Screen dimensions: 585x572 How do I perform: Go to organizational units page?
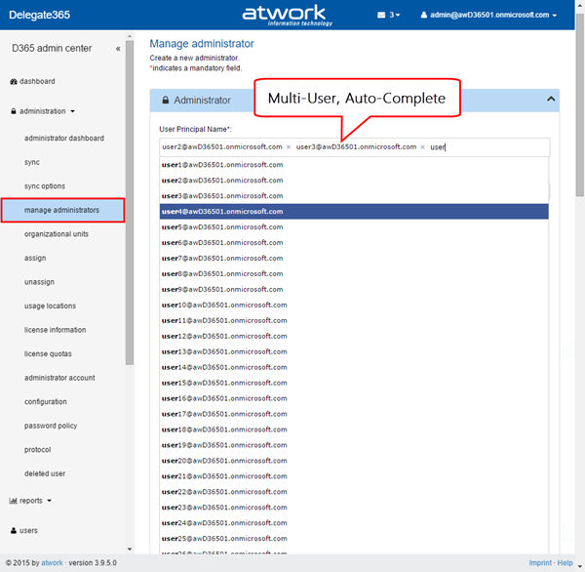57,234
